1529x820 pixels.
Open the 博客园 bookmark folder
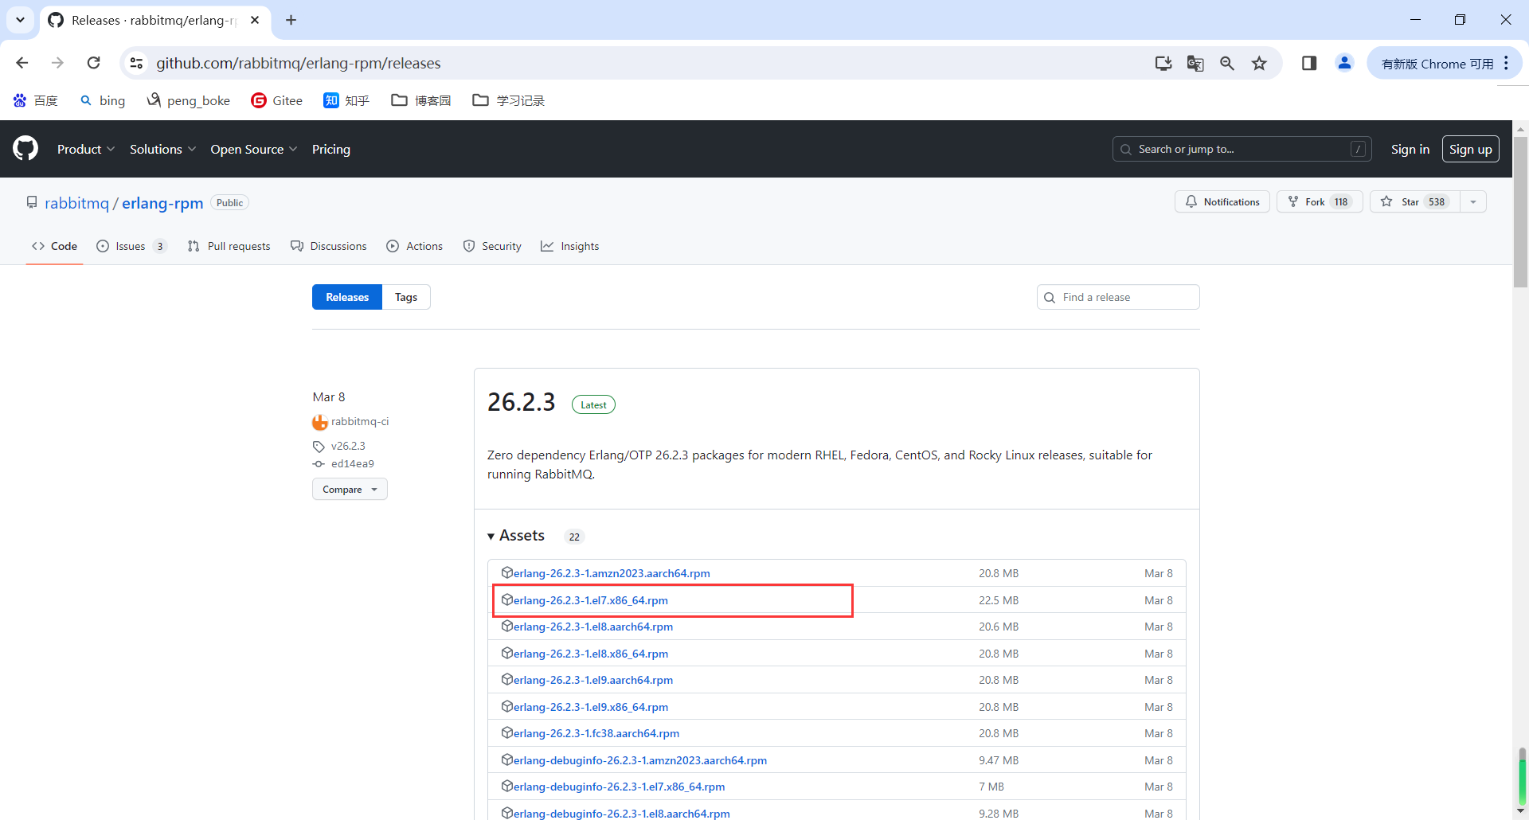(x=421, y=100)
